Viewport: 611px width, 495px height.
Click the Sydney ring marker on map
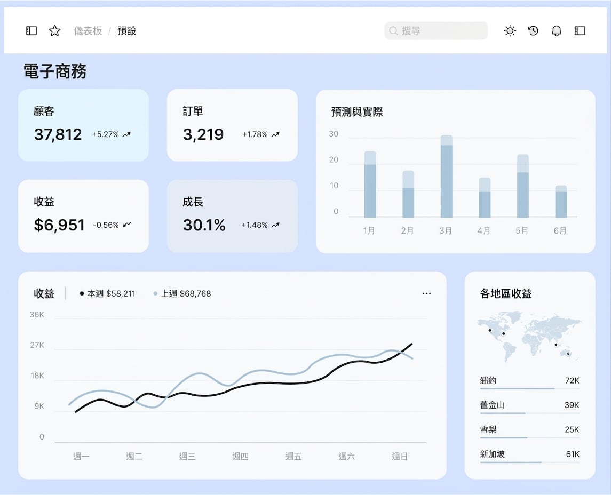568,354
